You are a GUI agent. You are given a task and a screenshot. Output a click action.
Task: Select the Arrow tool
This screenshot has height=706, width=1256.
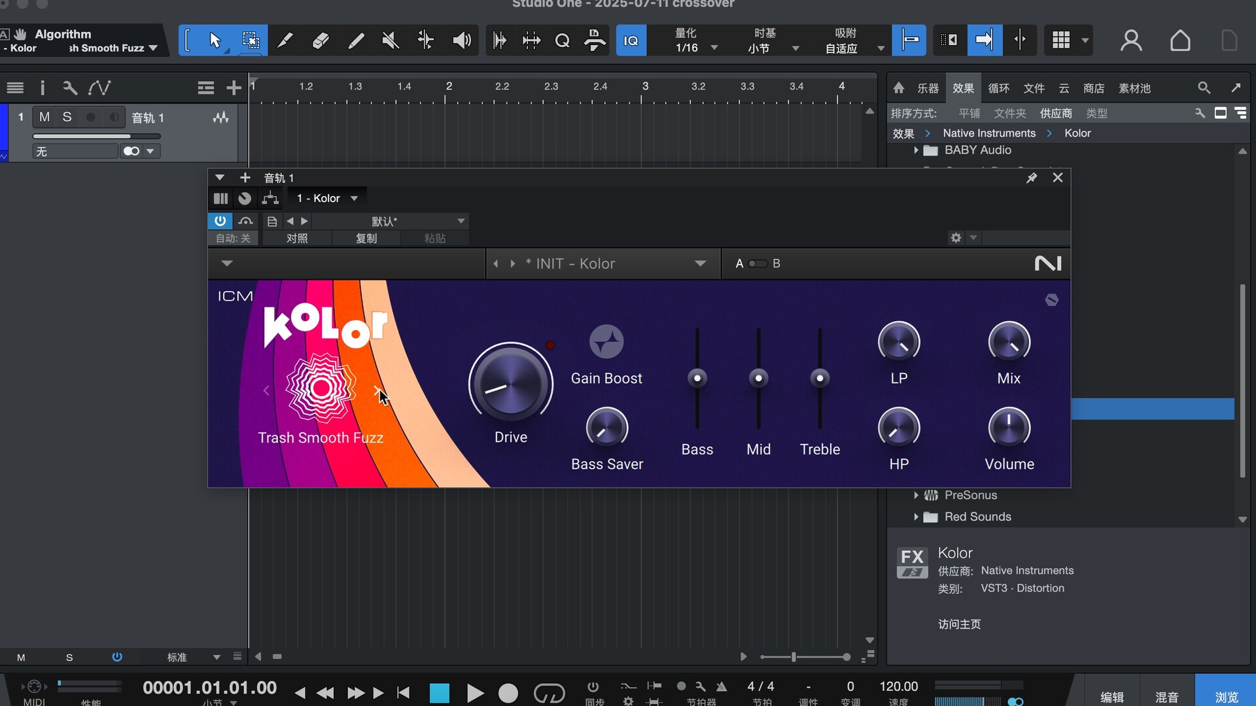215,41
